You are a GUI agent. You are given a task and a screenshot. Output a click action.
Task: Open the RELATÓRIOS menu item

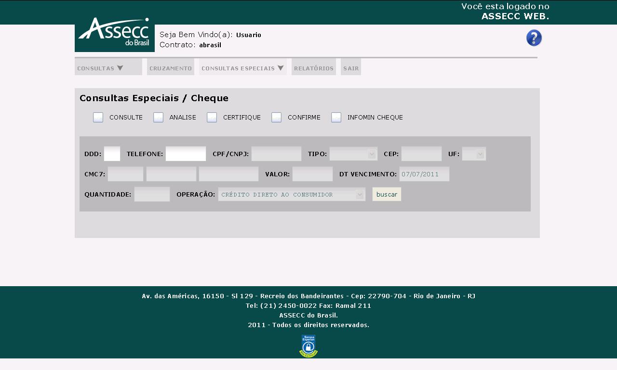(x=314, y=67)
